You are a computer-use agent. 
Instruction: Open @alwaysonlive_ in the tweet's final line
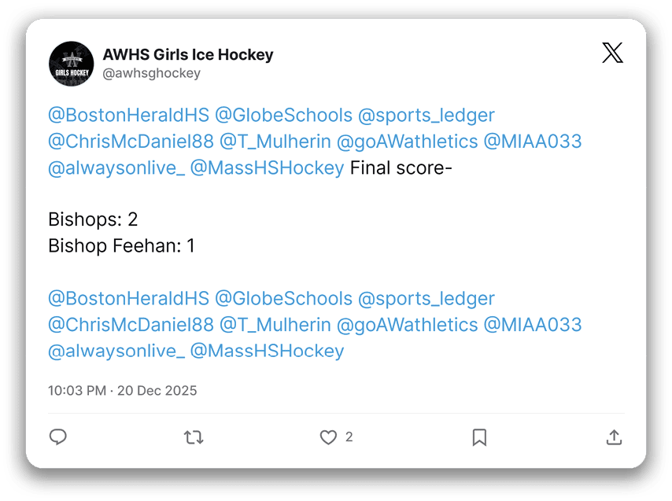tap(116, 351)
